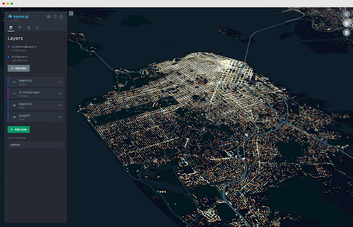
Task: Click the Add Layer button
Action: (19, 129)
